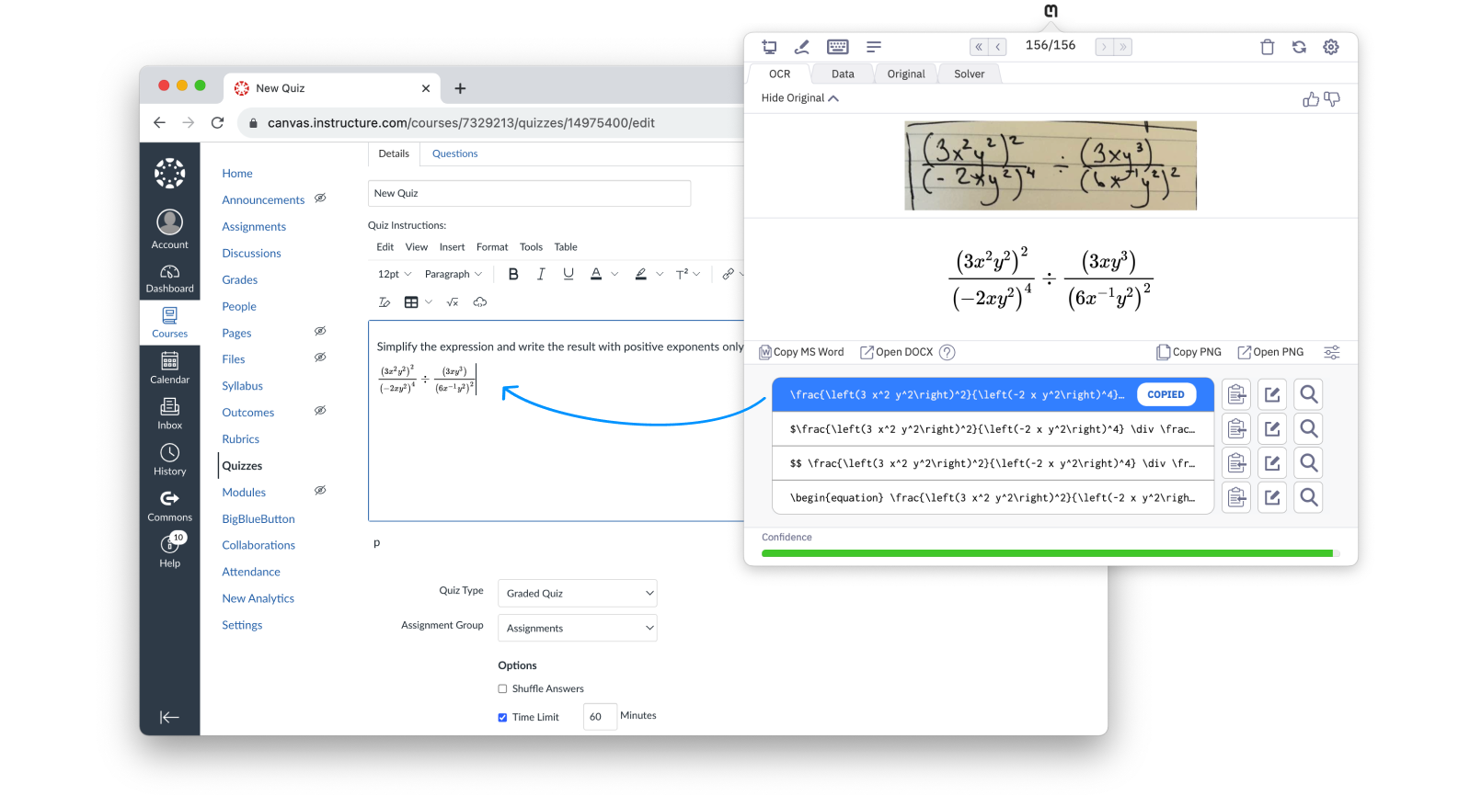Image resolution: width=1470 pixels, height=795 pixels.
Task: Open the Graded Quiz type dropdown
Action: [578, 593]
